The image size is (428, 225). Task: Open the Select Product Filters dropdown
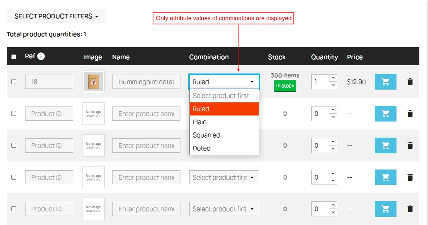[56, 16]
